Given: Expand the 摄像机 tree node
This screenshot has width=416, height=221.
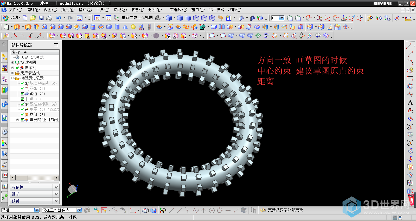Looking at the screenshot, I should (12, 68).
